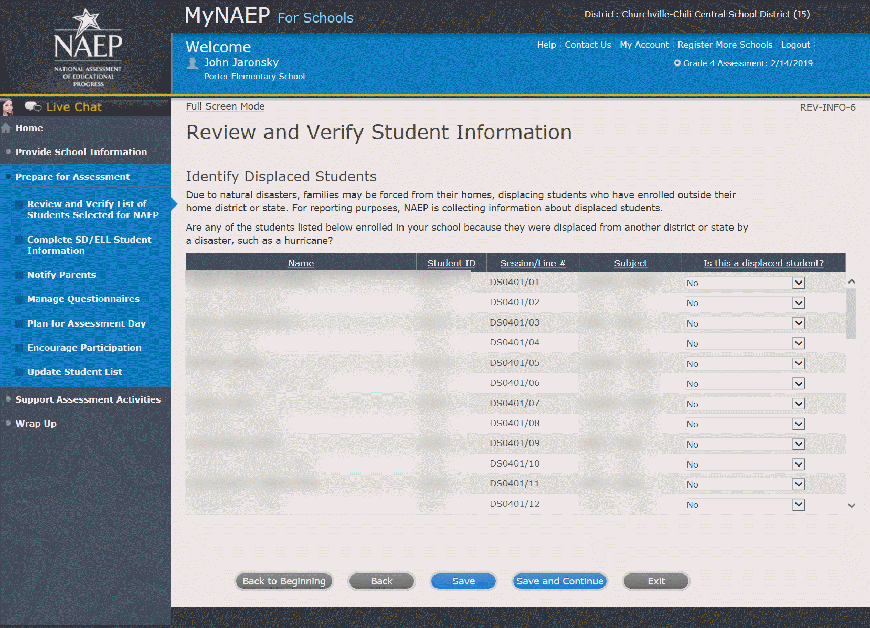Click the Back button
Viewport: 870px width, 628px height.
pyautogui.click(x=381, y=581)
